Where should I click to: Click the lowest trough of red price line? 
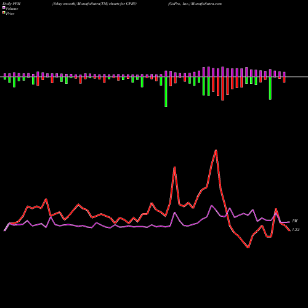248,248
